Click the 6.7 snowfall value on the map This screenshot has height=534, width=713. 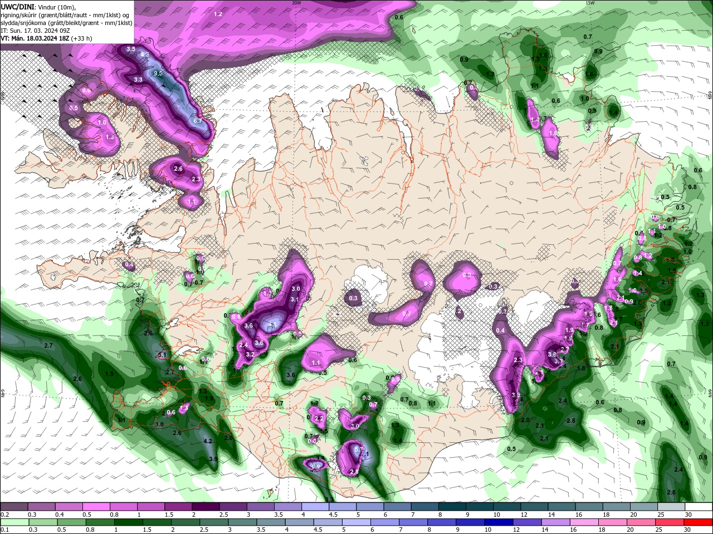(x=197, y=121)
